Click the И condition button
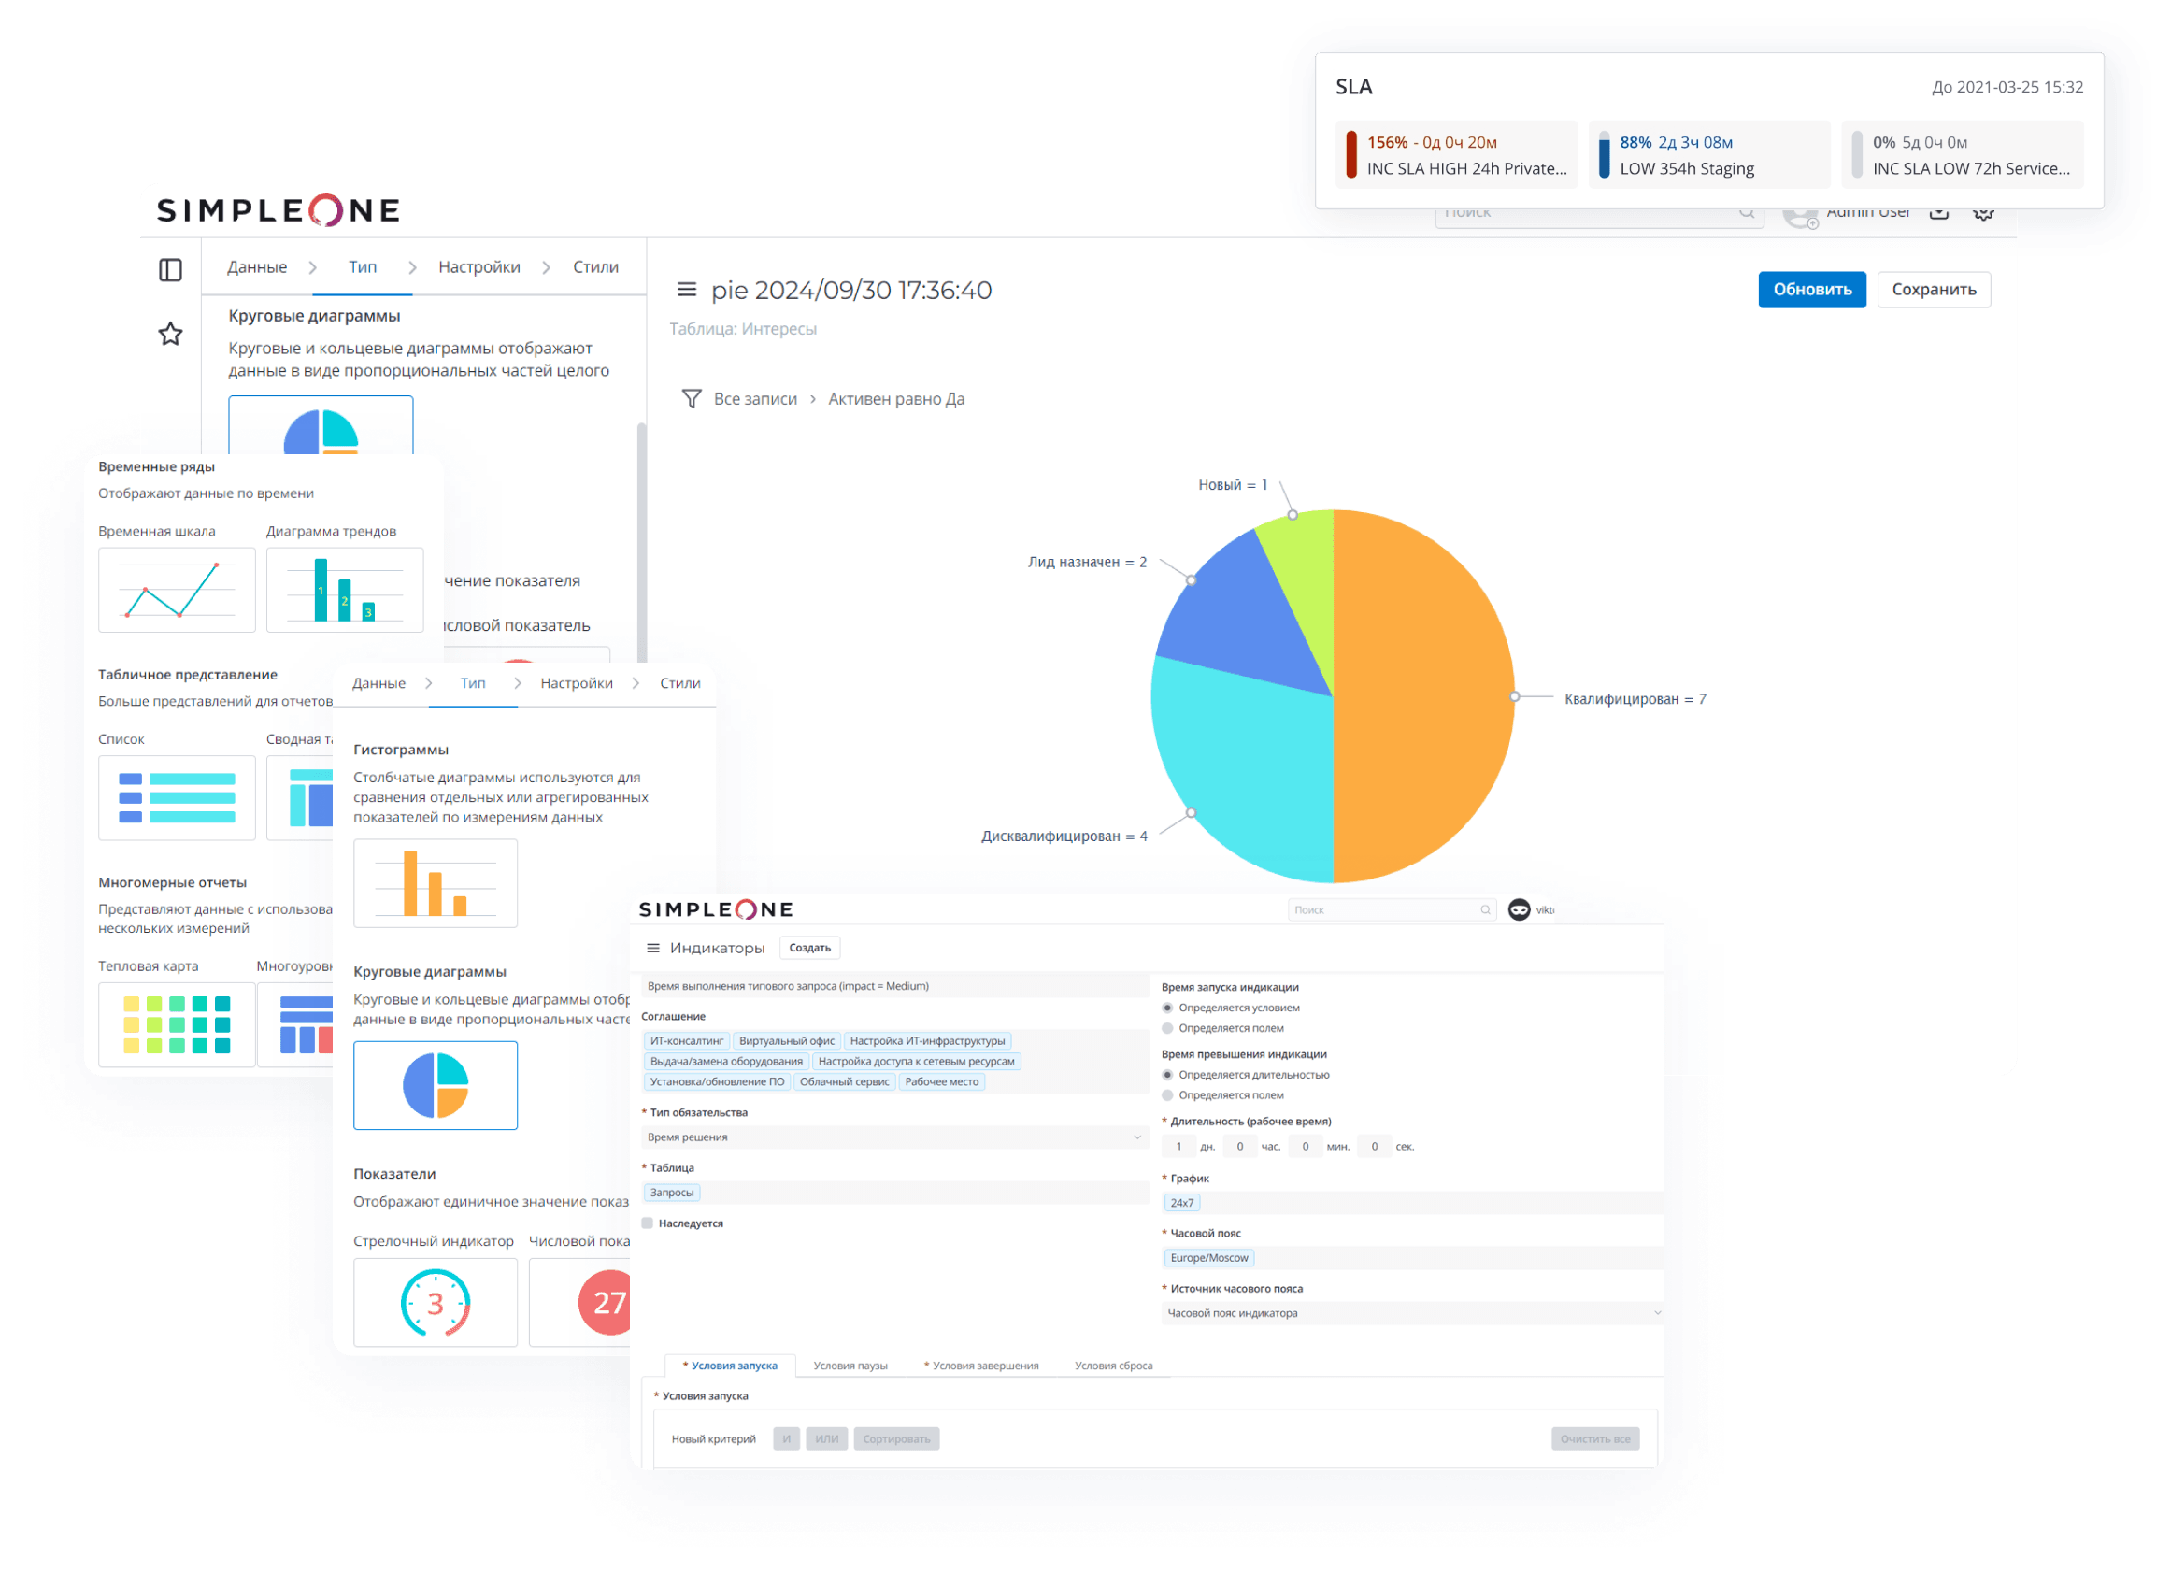This screenshot has width=2171, height=1573. (x=787, y=1438)
